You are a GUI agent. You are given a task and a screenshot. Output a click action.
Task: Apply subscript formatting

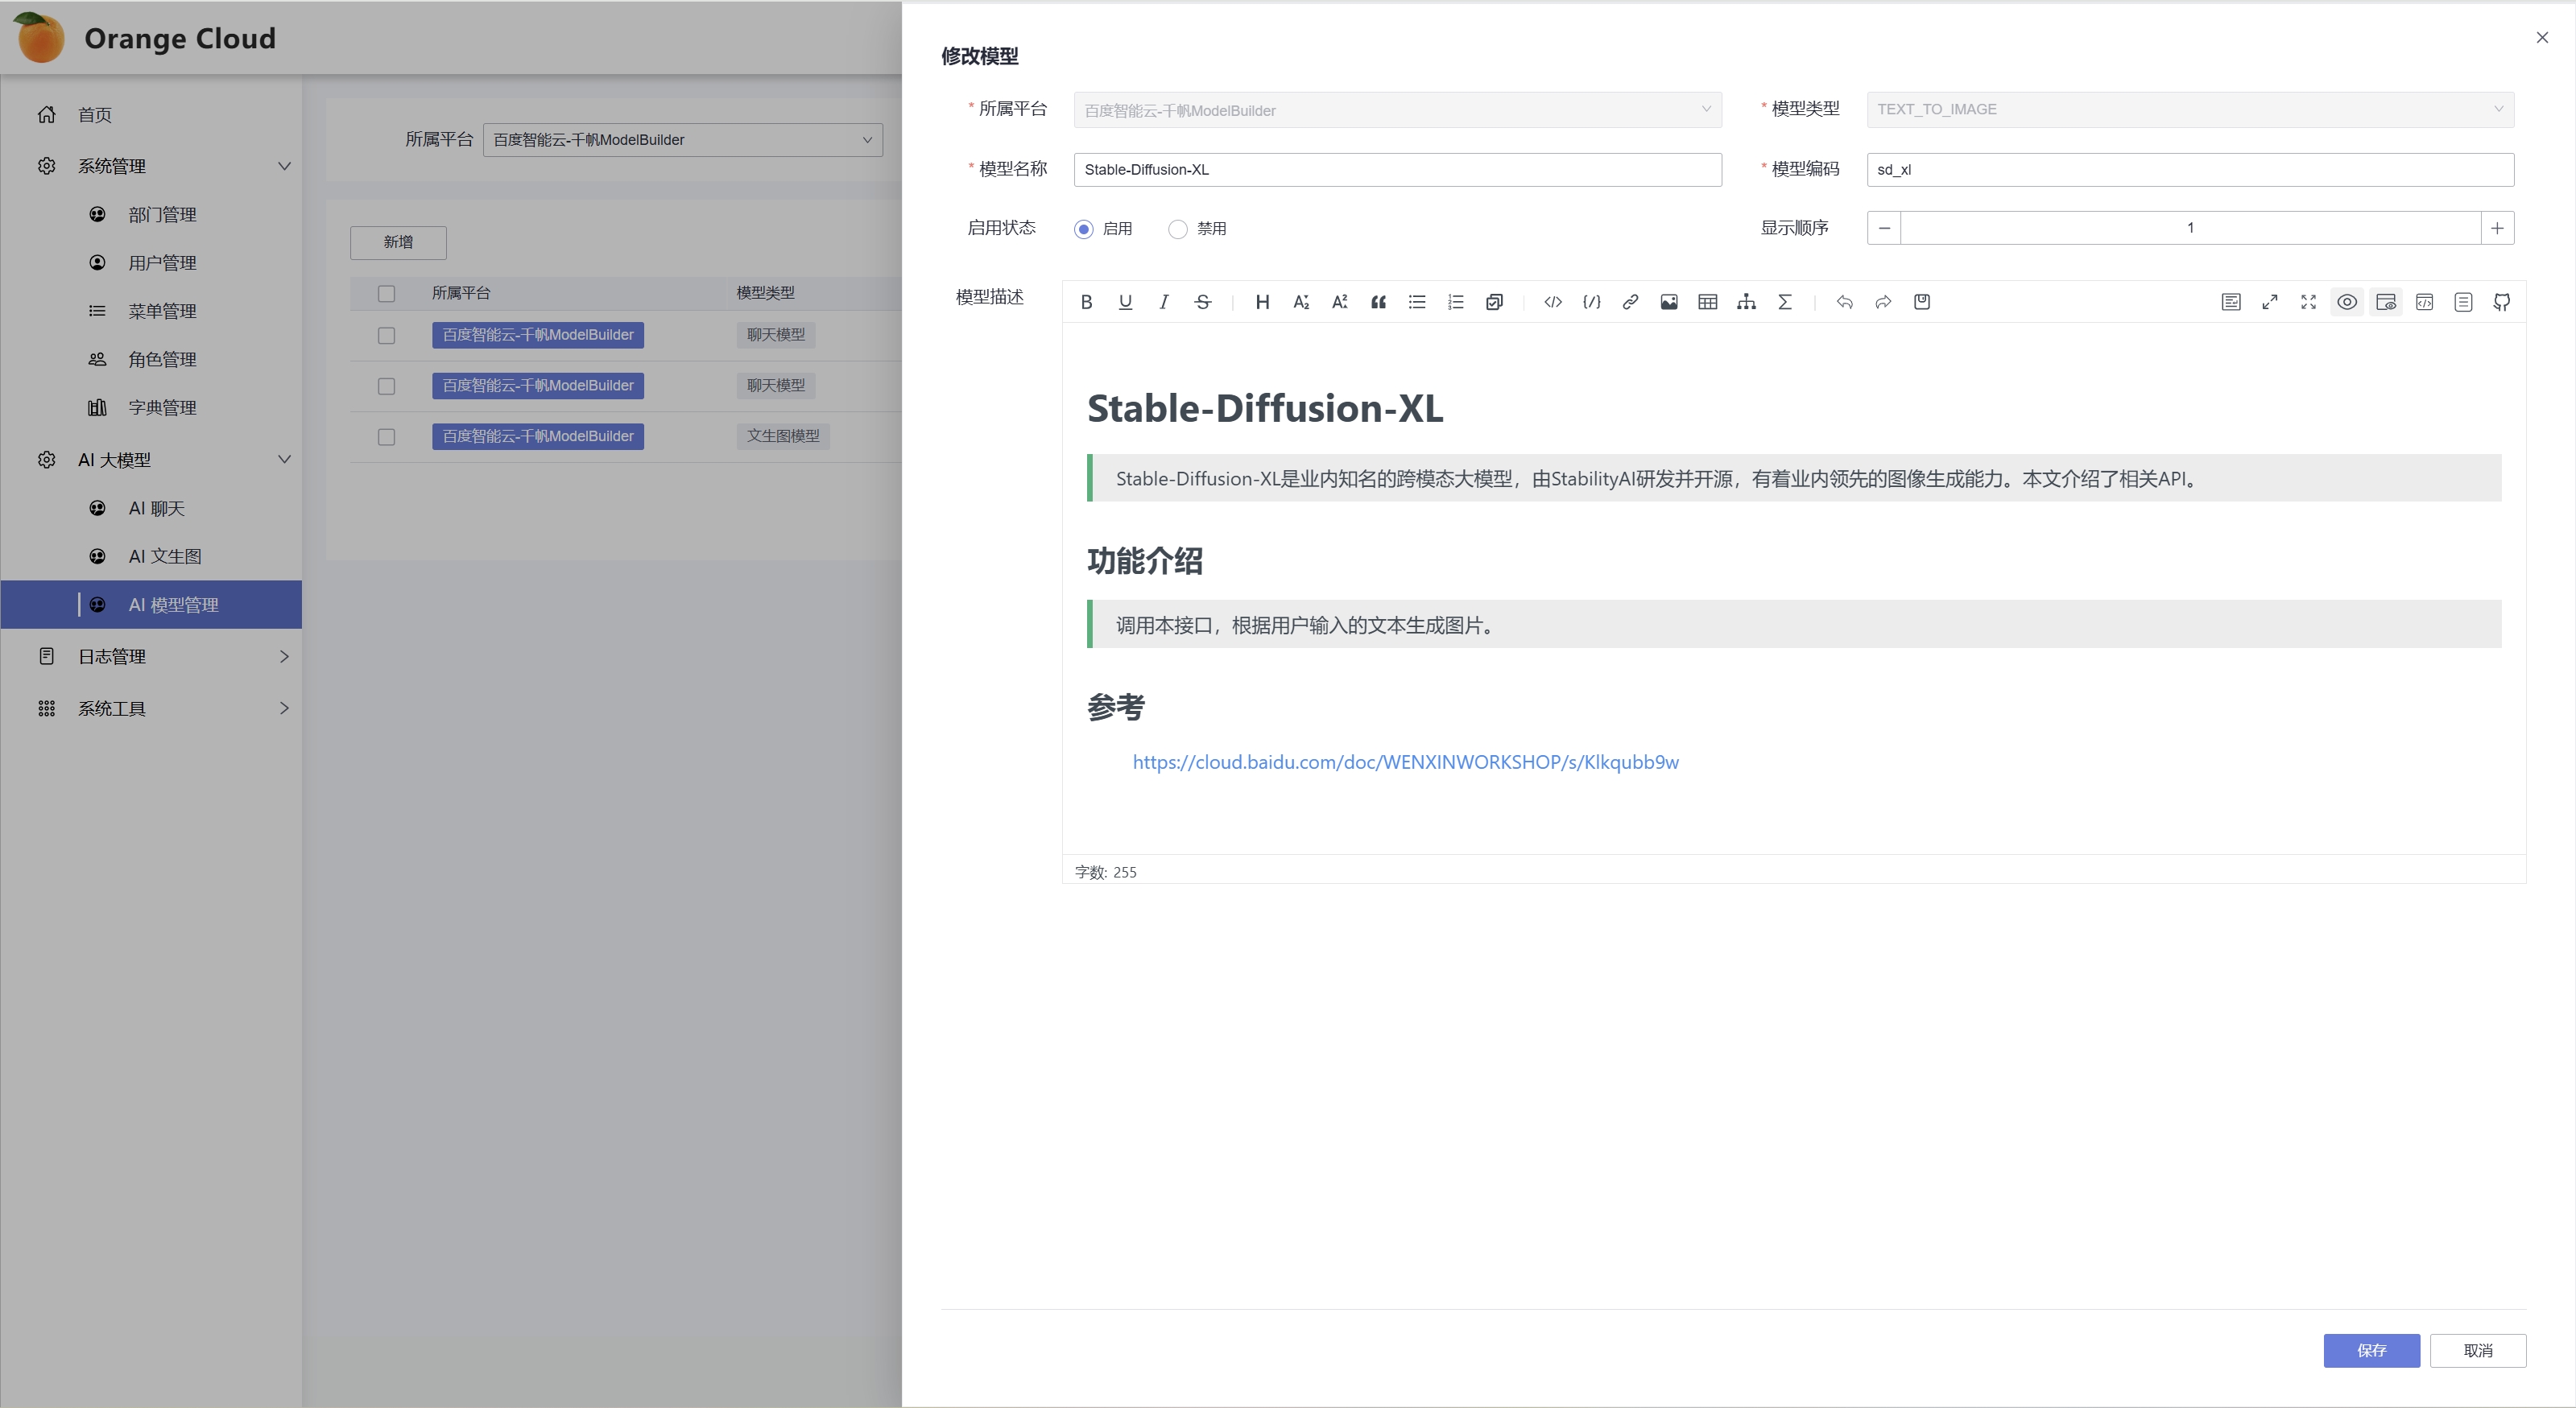point(1301,302)
